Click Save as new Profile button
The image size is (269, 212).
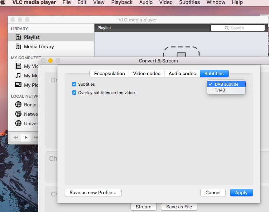tap(93, 193)
